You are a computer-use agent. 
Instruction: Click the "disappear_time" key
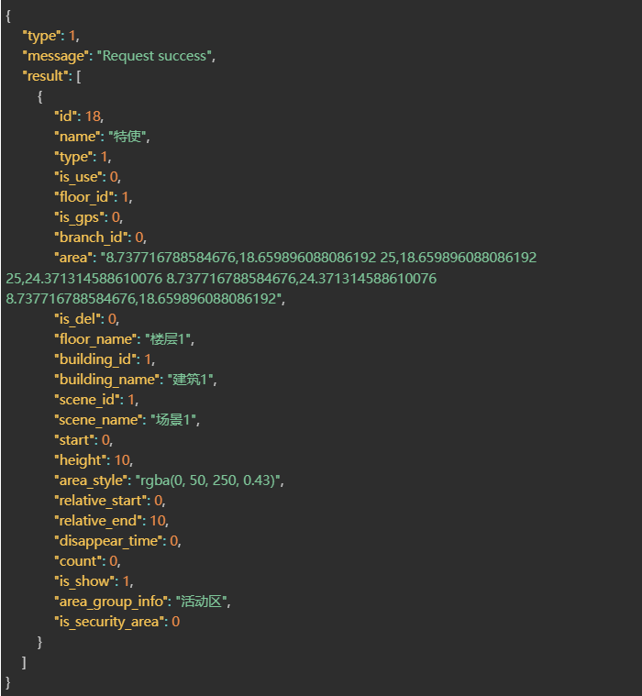pos(109,542)
